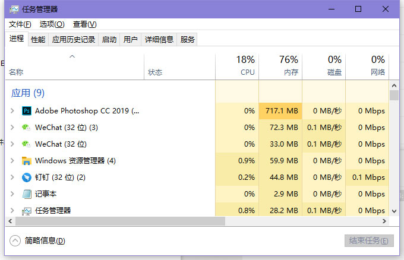
Task: Open the 查看(V) menu
Action: pyautogui.click(x=84, y=24)
